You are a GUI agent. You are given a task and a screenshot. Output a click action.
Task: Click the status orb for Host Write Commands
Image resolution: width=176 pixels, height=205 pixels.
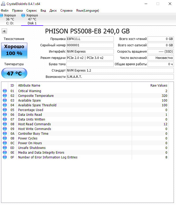point(5,129)
